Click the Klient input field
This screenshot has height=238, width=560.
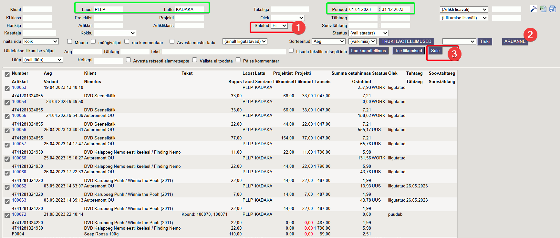pos(37,10)
